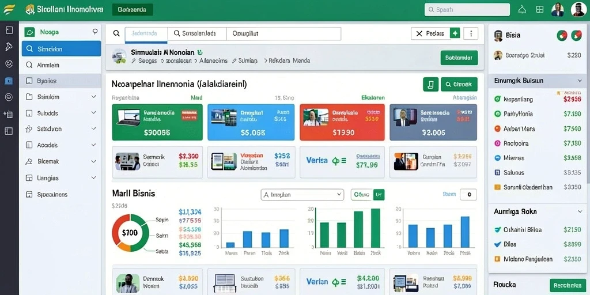Click the top panel icon in dark rail
This screenshot has height=295, width=590.
pos(9,31)
